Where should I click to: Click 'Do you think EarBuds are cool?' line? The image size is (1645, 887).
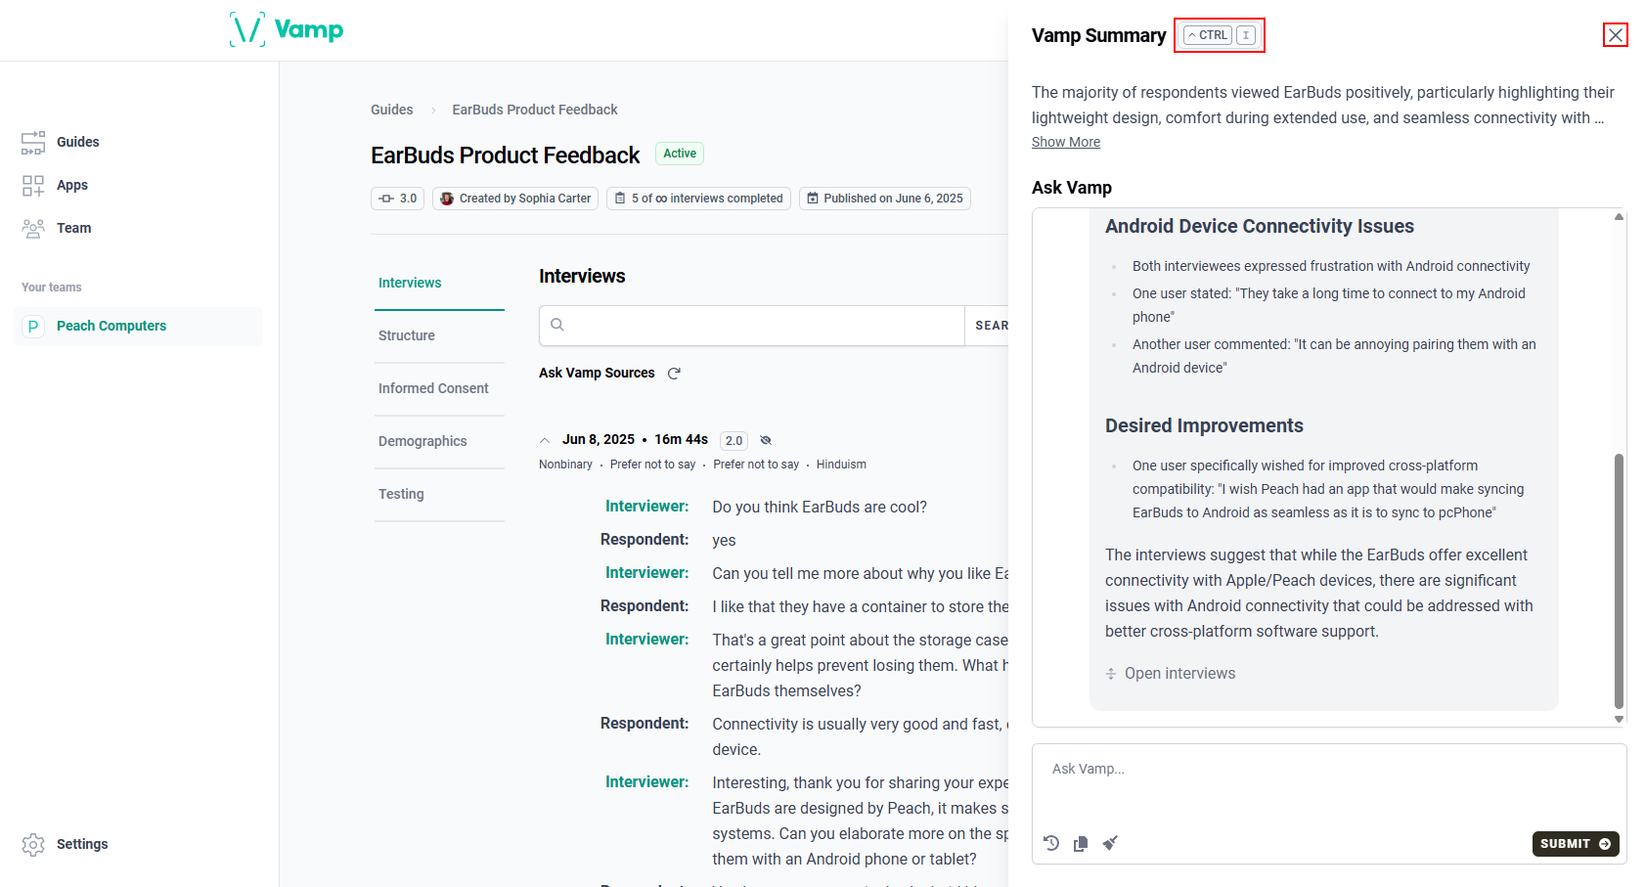point(820,508)
